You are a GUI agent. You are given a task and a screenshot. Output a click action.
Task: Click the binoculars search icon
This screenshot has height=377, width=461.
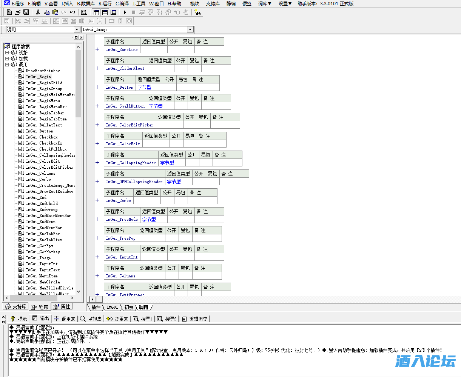[x=198, y=12]
